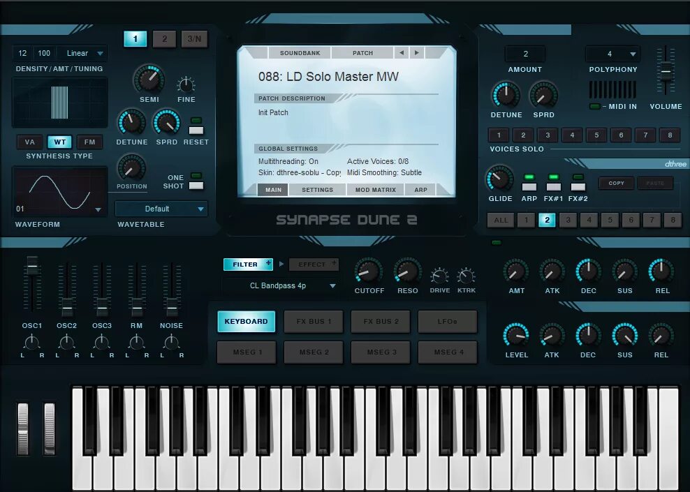This screenshot has width=690, height=492.
Task: Click the oscillator SPRD knob
Action: (x=167, y=122)
